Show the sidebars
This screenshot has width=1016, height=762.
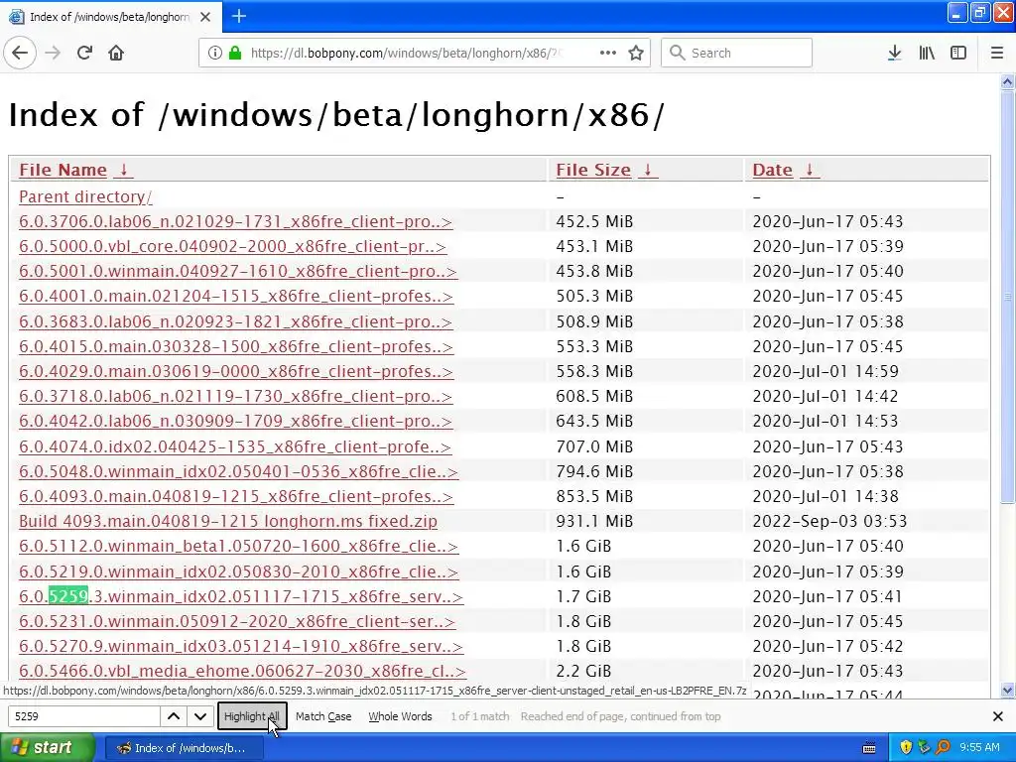tap(958, 53)
